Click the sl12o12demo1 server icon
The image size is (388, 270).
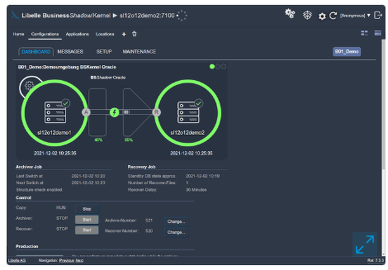pyautogui.click(x=55, y=112)
